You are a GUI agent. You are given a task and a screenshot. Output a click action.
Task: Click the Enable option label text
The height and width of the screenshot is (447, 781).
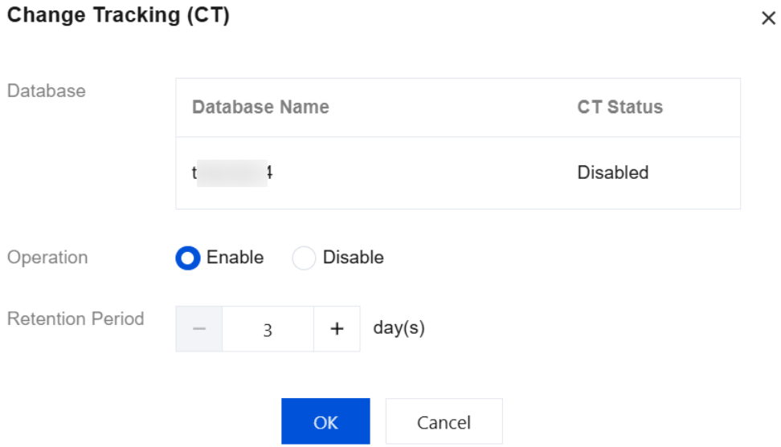(235, 258)
